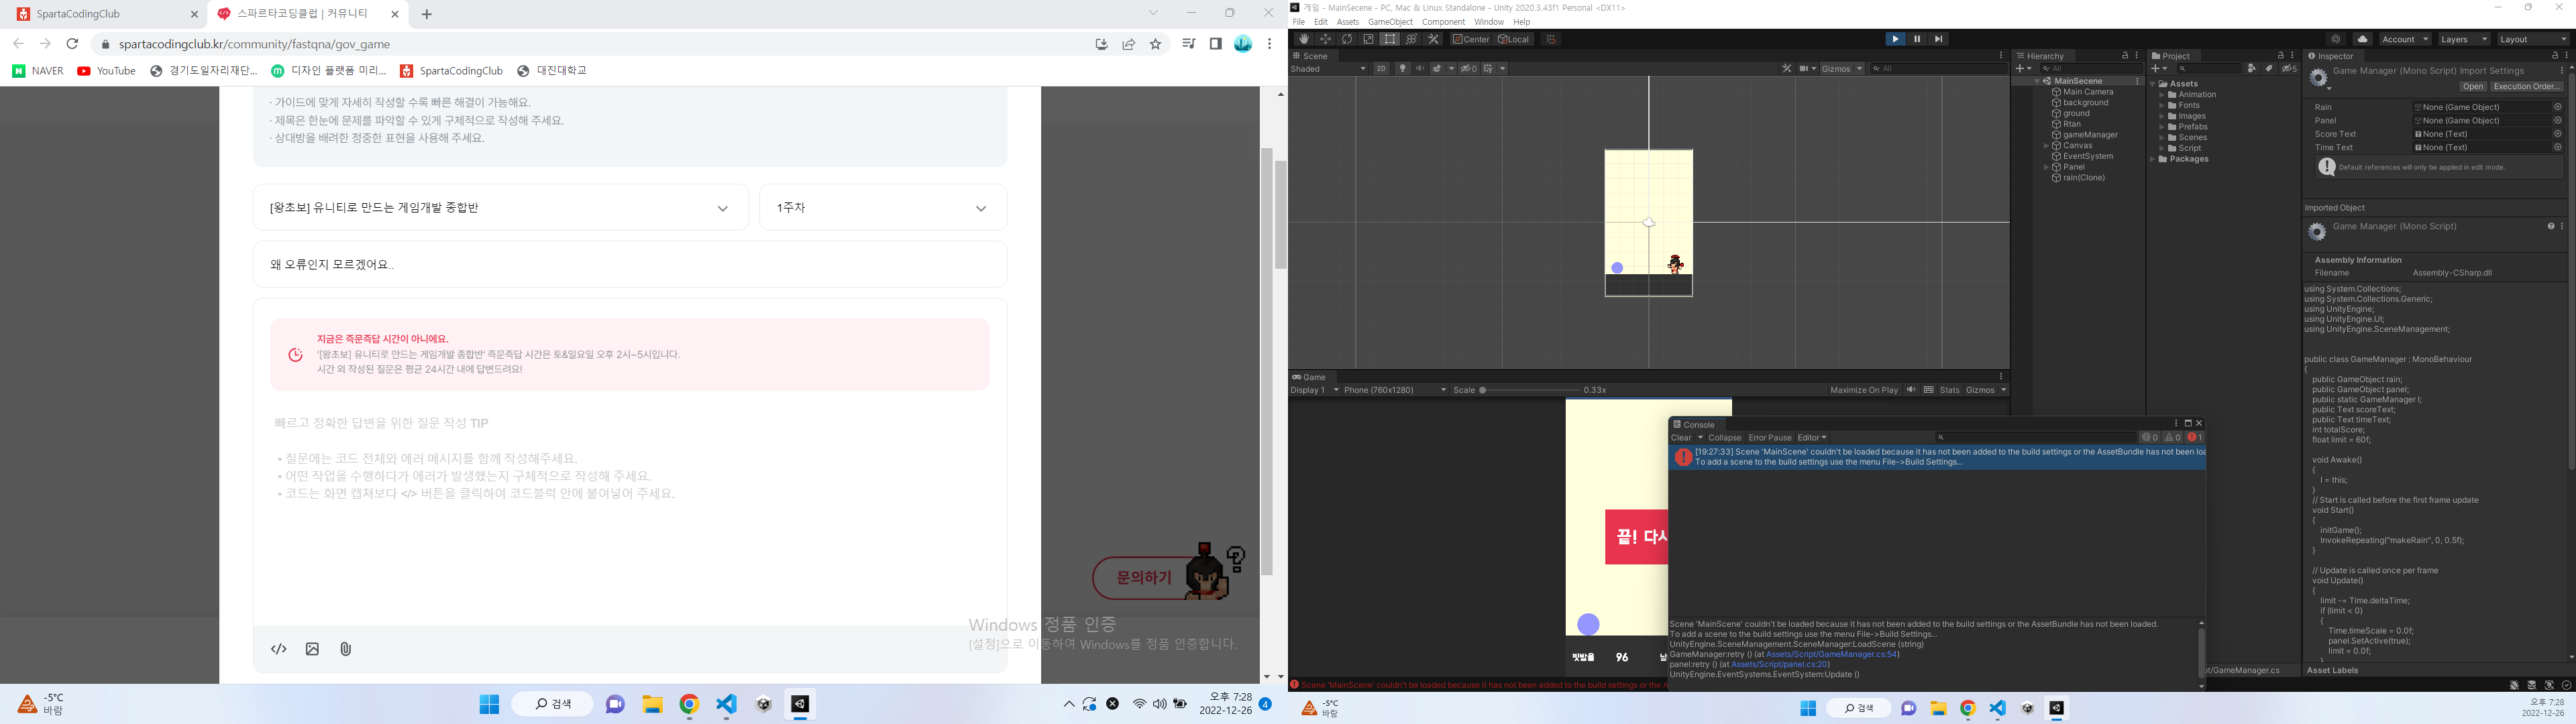Select the Rotate tool in Unity toolbar
The image size is (2576, 724).
point(1347,39)
